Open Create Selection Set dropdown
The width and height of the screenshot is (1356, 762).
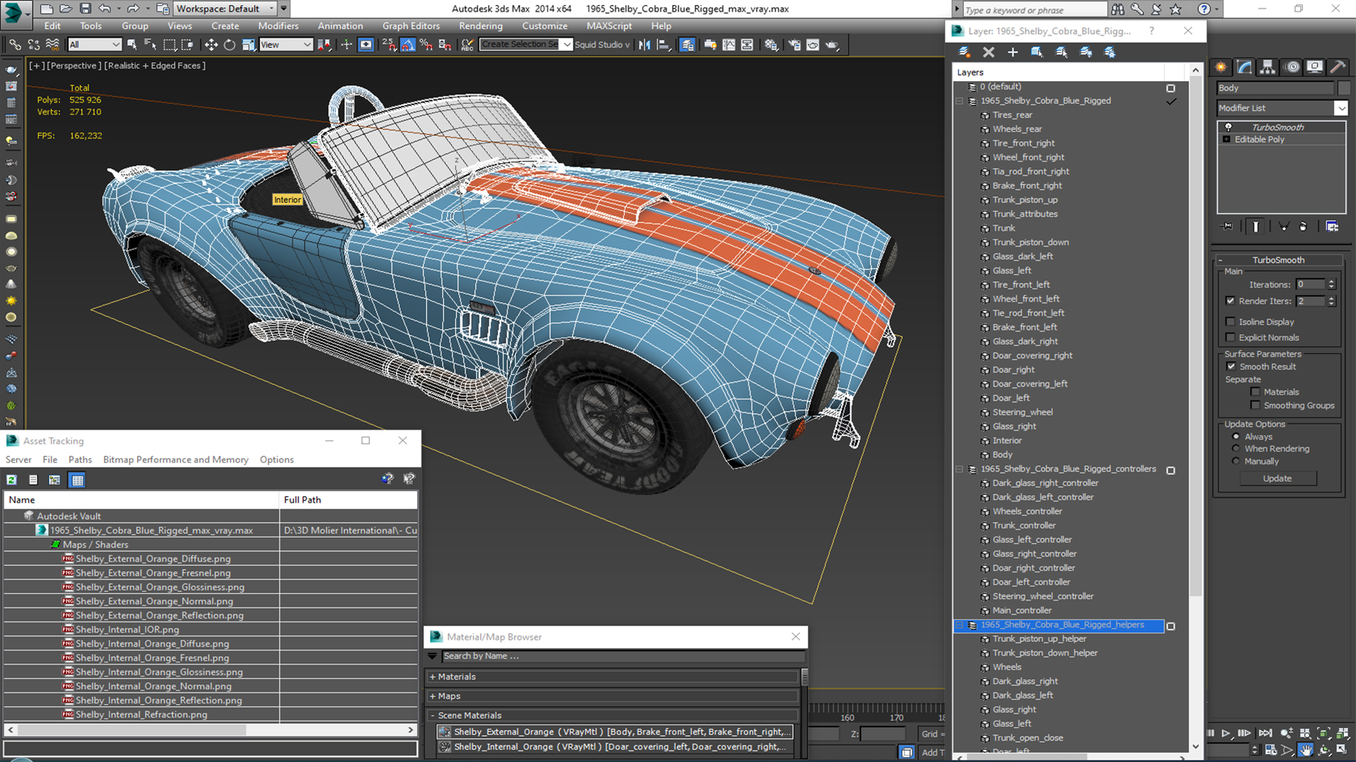pyautogui.click(x=566, y=44)
